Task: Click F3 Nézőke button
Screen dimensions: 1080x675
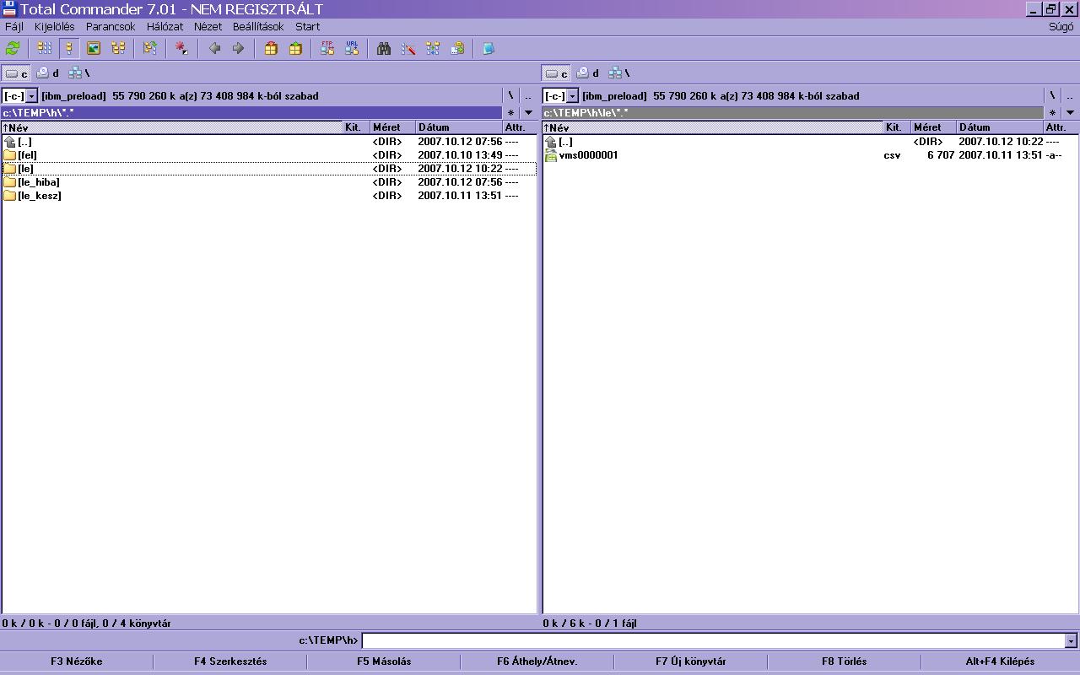Action: [77, 661]
